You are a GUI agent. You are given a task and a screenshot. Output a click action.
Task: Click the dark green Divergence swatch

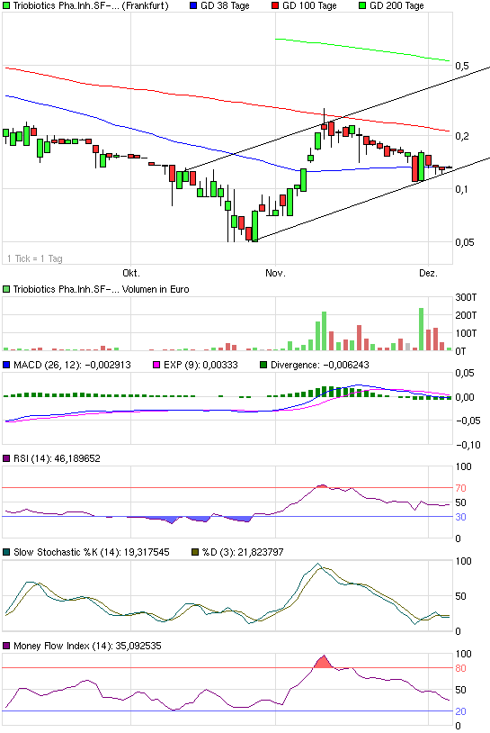coord(263,365)
